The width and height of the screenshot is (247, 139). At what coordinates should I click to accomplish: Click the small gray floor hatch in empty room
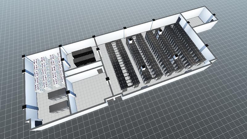pos(100,71)
